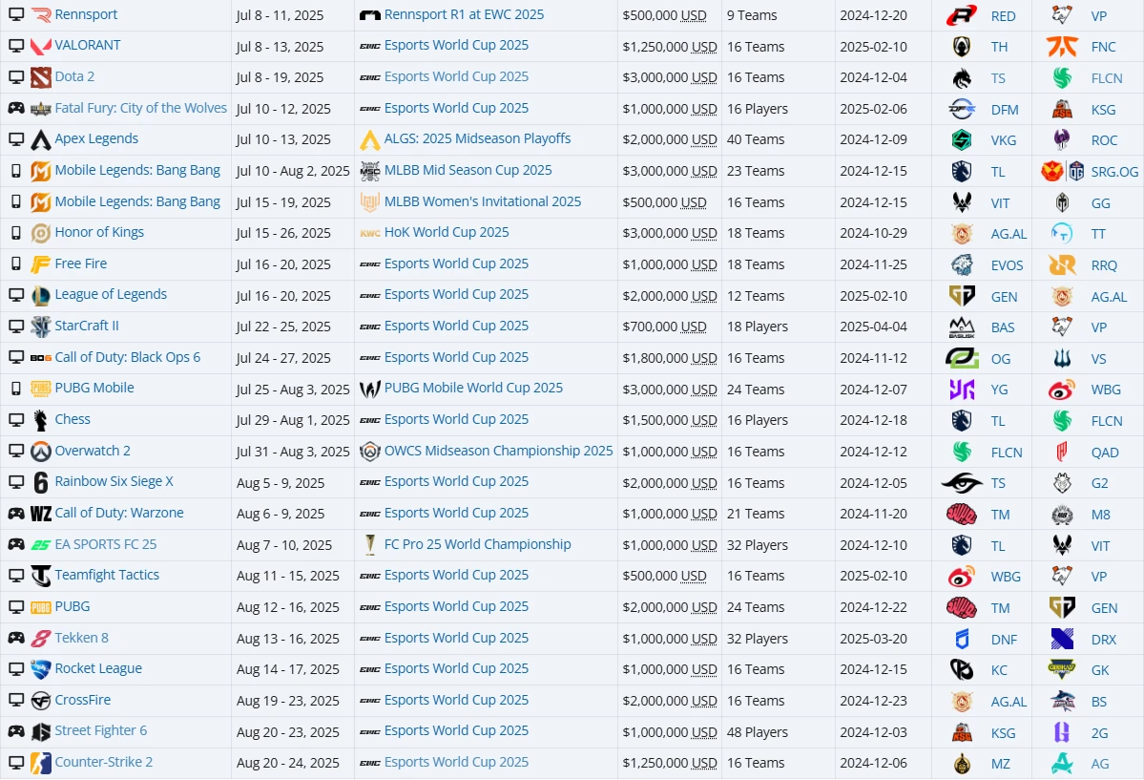Image resolution: width=1144 pixels, height=780 pixels.
Task: Click the 'Aug 20 - 24, 2025' date cell
Action: point(287,763)
